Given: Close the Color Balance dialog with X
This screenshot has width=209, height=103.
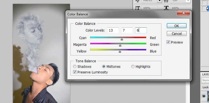Looking at the screenshot, I should (184, 13).
